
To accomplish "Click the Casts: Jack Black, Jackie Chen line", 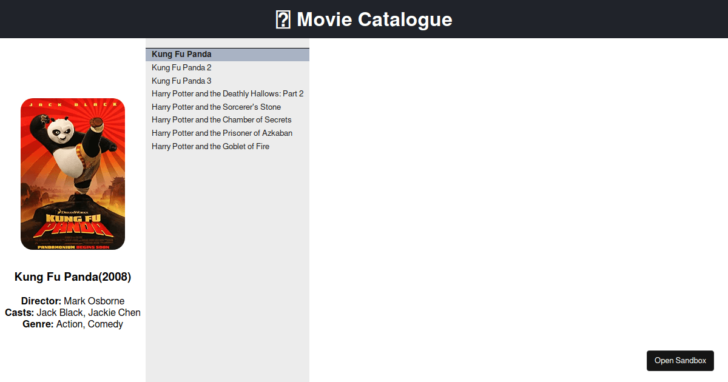I will point(73,313).
